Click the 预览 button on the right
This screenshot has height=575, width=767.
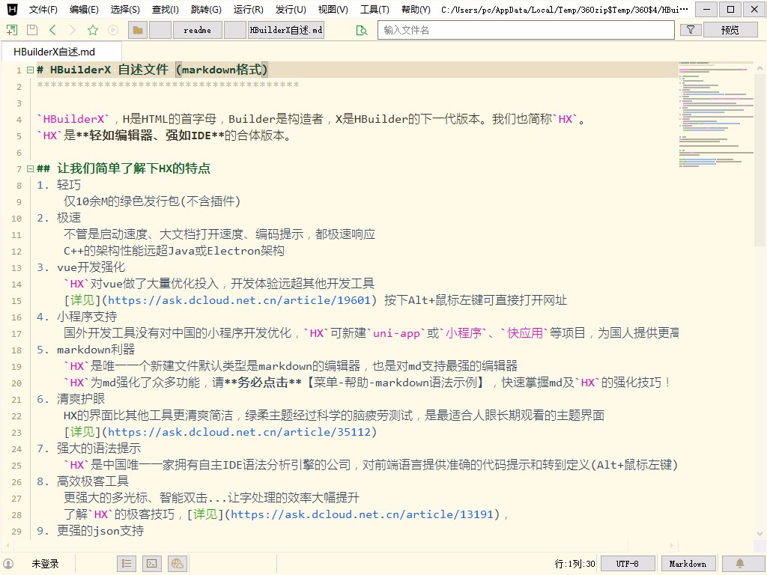coord(730,30)
